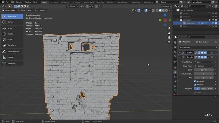The width and height of the screenshot is (219, 123).
Task: Choose the Rotate tool
Action: point(12,34)
